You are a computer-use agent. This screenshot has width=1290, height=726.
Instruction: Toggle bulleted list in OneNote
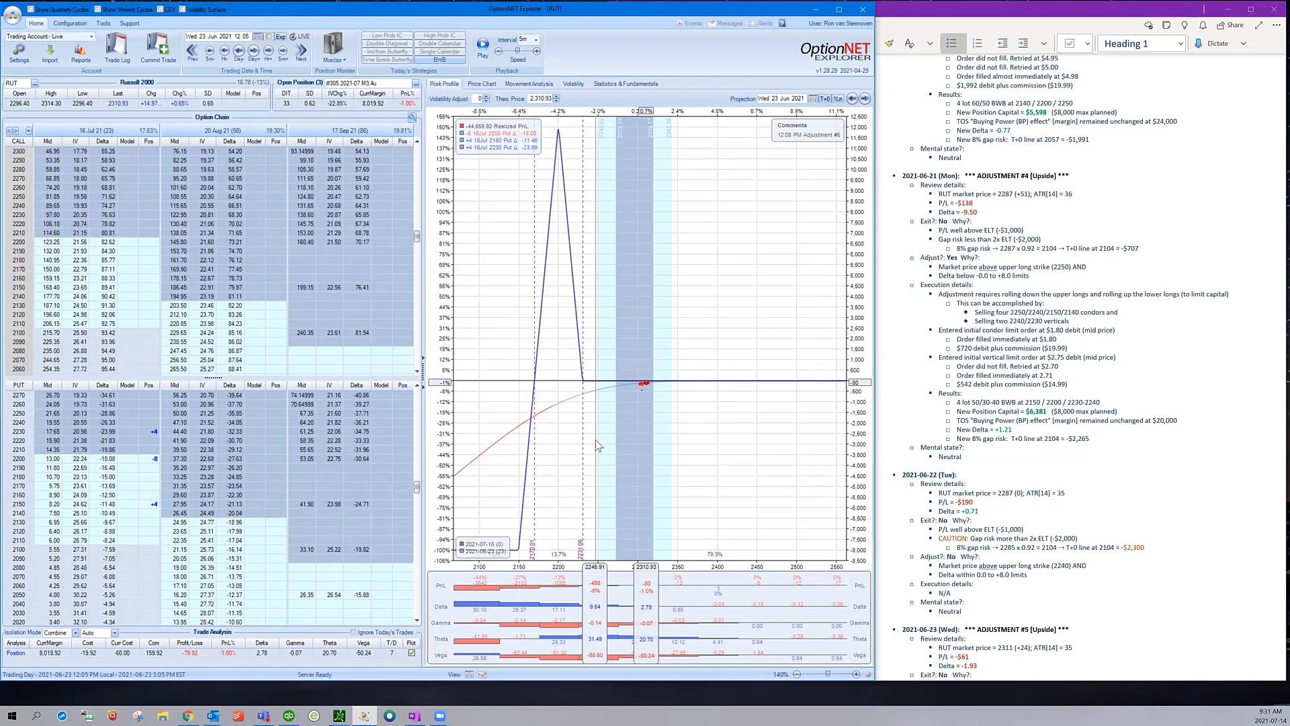tap(951, 44)
